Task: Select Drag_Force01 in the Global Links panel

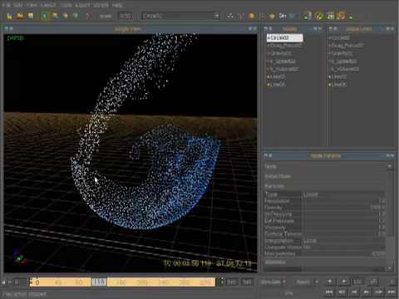Action: point(346,46)
